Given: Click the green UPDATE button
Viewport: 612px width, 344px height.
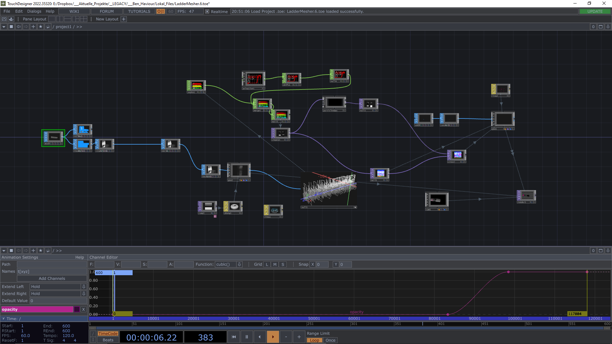Looking at the screenshot, I should click(x=595, y=11).
